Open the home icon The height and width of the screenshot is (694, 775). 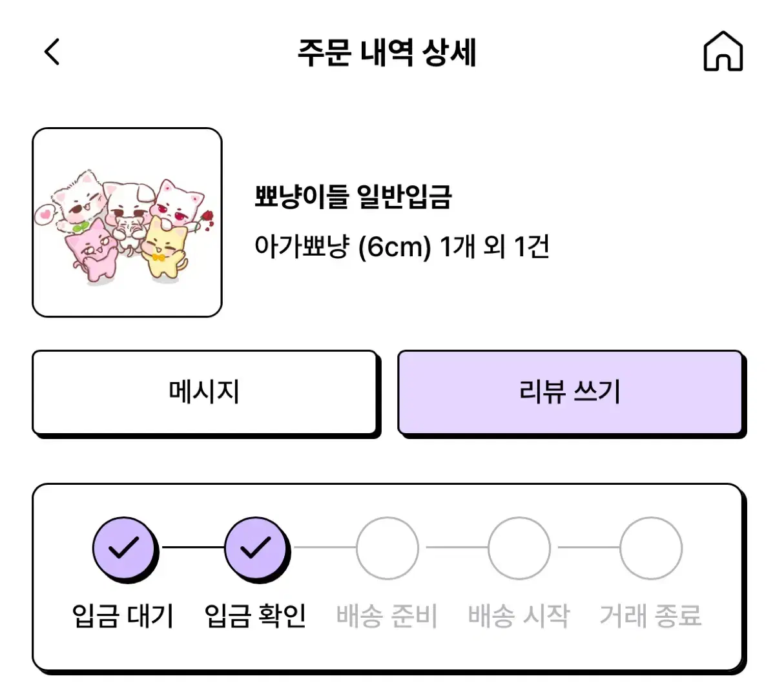(723, 51)
